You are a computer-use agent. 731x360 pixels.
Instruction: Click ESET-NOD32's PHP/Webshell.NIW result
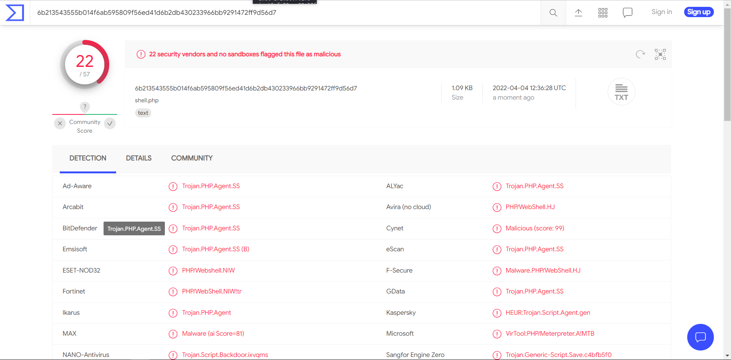pos(208,270)
